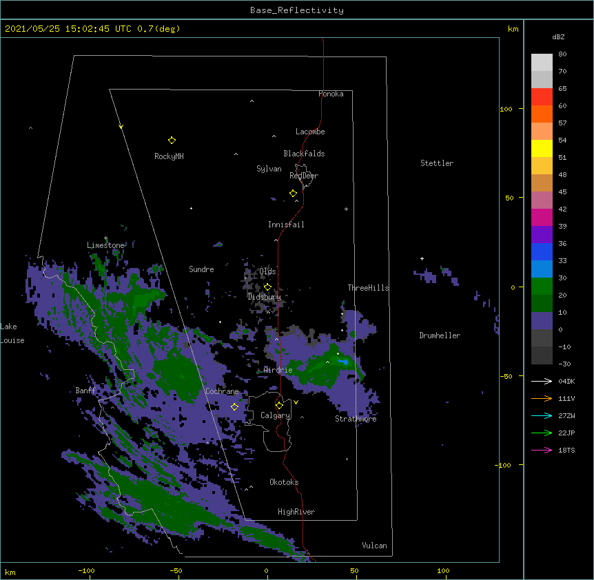Click the Lake Louise label
Viewport: 594px width, 580px height.
click(12, 333)
